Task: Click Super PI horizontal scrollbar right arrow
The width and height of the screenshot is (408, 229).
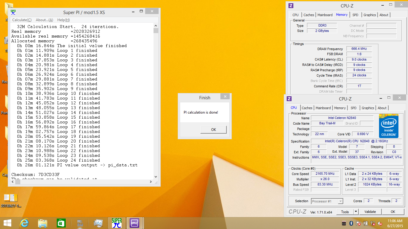Action: (151, 182)
